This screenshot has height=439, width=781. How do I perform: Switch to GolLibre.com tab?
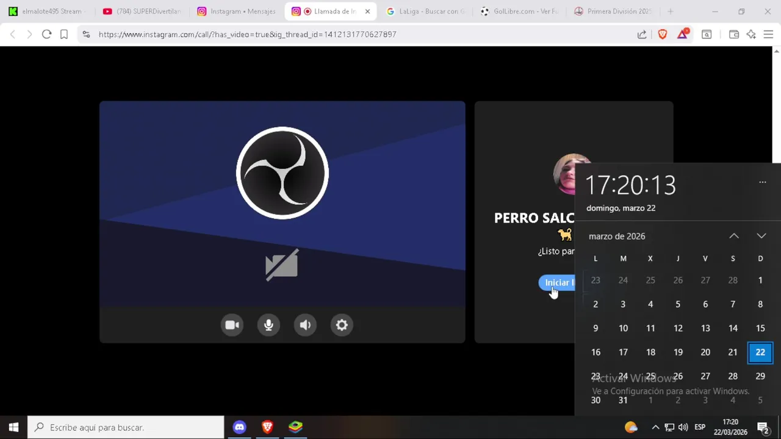coord(520,12)
